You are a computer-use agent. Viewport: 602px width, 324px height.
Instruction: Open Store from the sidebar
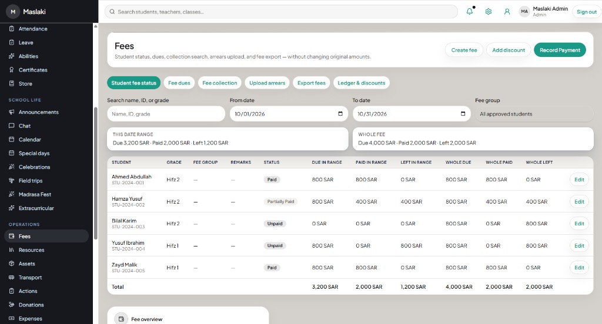click(x=47, y=83)
